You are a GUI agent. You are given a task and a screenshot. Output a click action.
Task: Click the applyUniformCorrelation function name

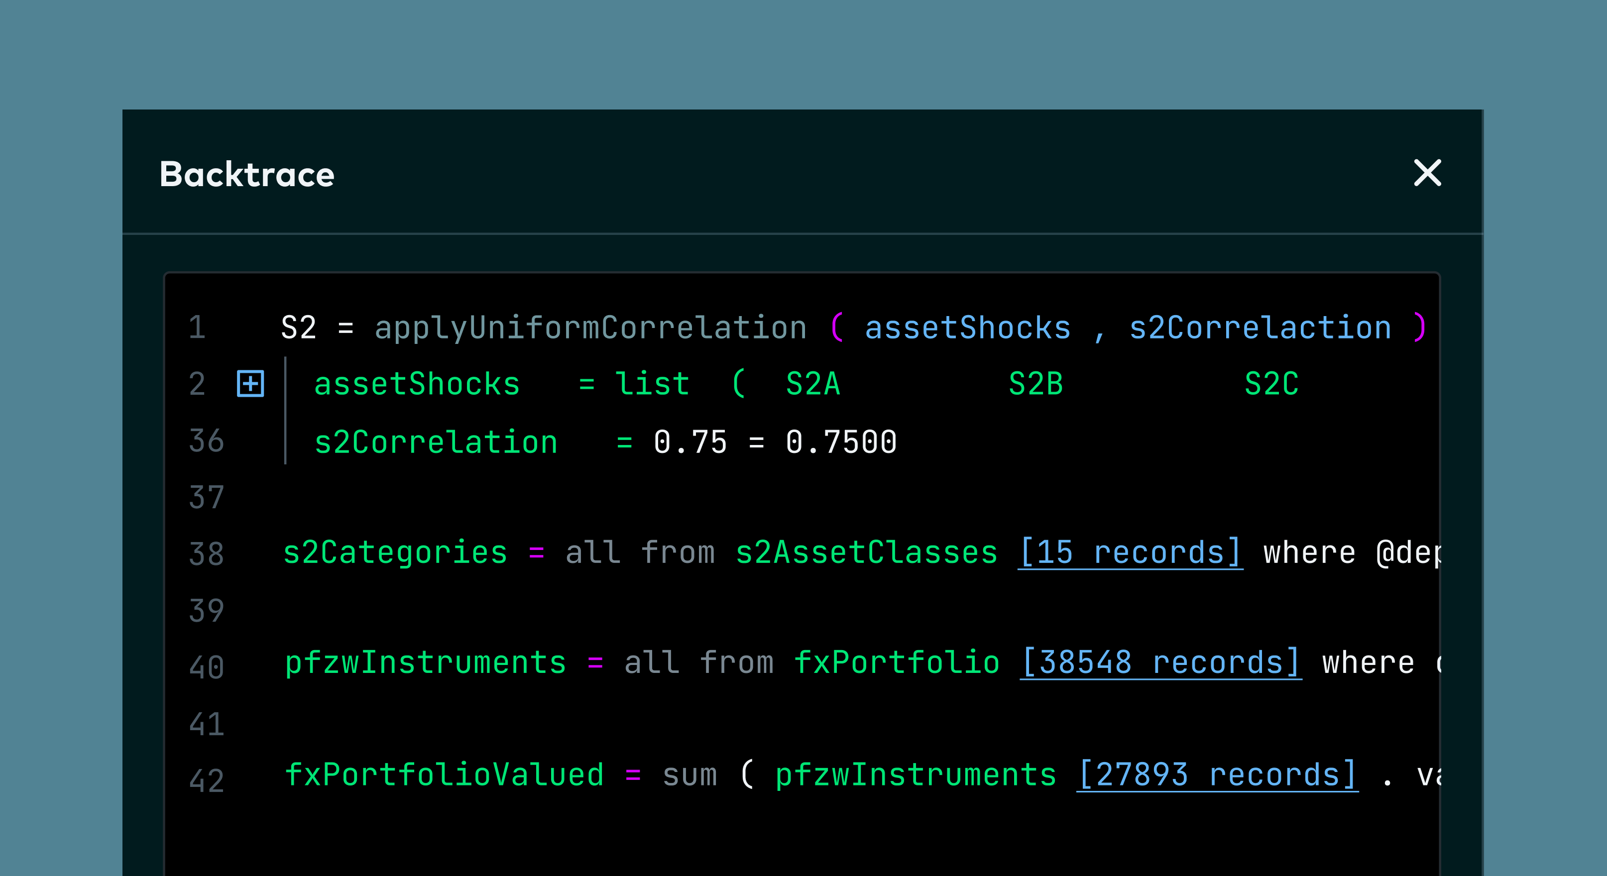point(590,328)
